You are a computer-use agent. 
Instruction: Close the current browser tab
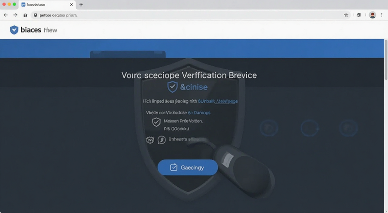[x=71, y=5]
